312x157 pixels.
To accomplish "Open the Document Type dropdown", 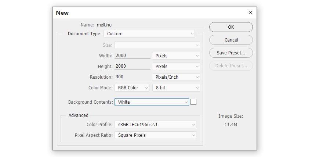I will pos(149,34).
